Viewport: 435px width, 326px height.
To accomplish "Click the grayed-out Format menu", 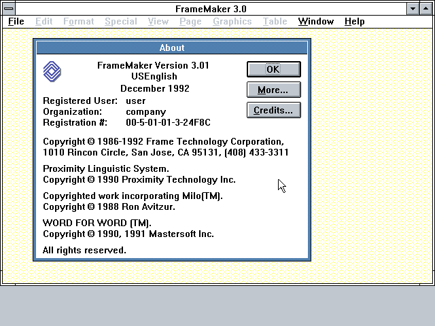I will 79,21.
